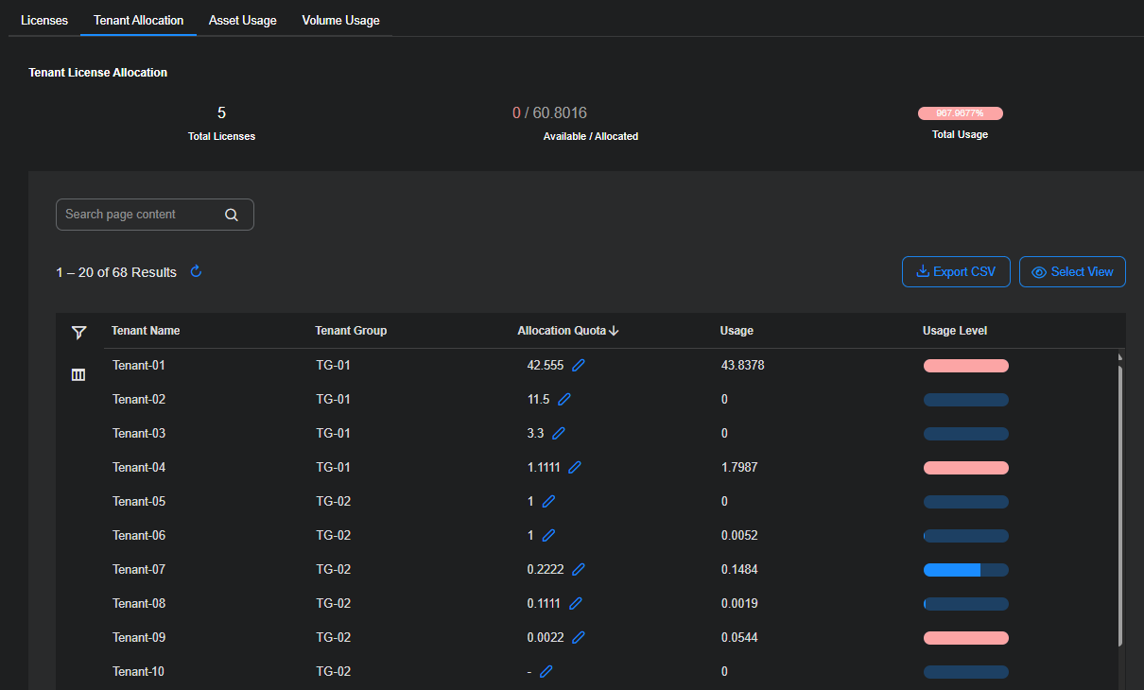Switch to the Asset Usage tab
Image resolution: width=1144 pixels, height=690 pixels.
pos(242,19)
